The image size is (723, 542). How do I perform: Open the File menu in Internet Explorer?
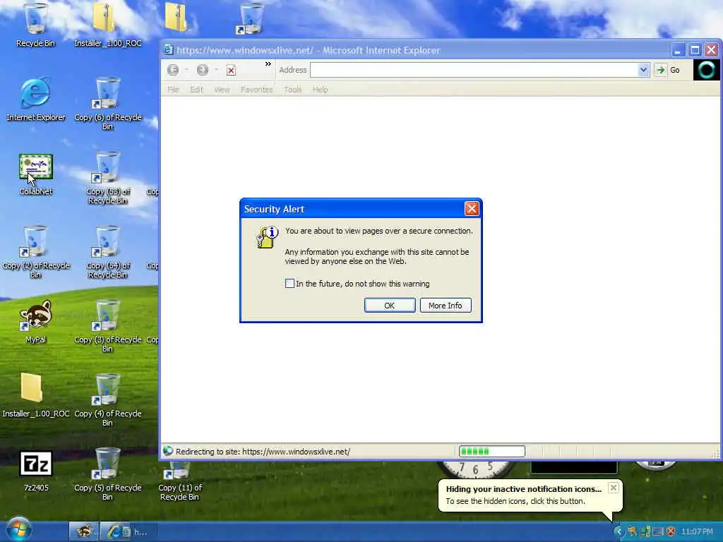click(174, 90)
